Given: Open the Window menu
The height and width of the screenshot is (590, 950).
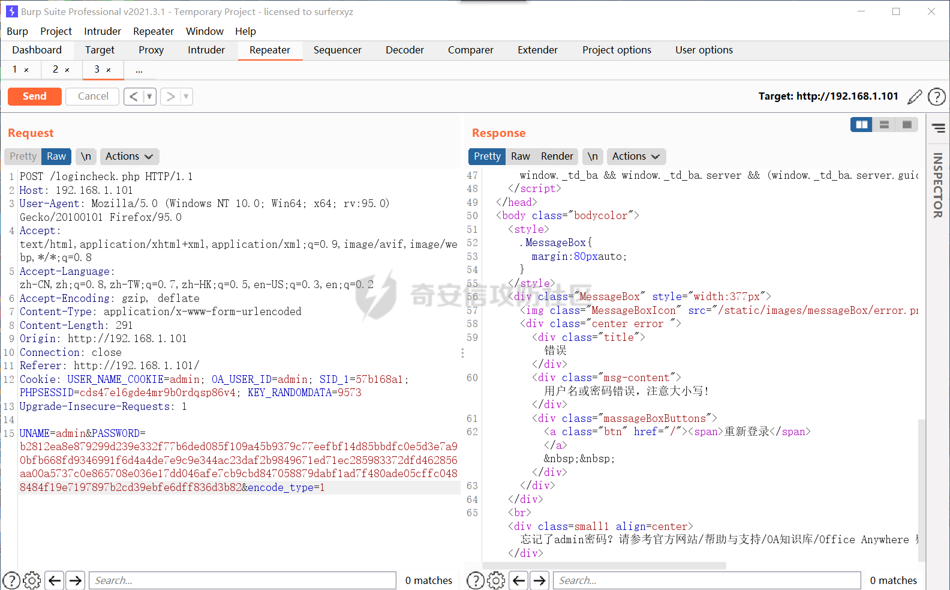Looking at the screenshot, I should tap(205, 31).
